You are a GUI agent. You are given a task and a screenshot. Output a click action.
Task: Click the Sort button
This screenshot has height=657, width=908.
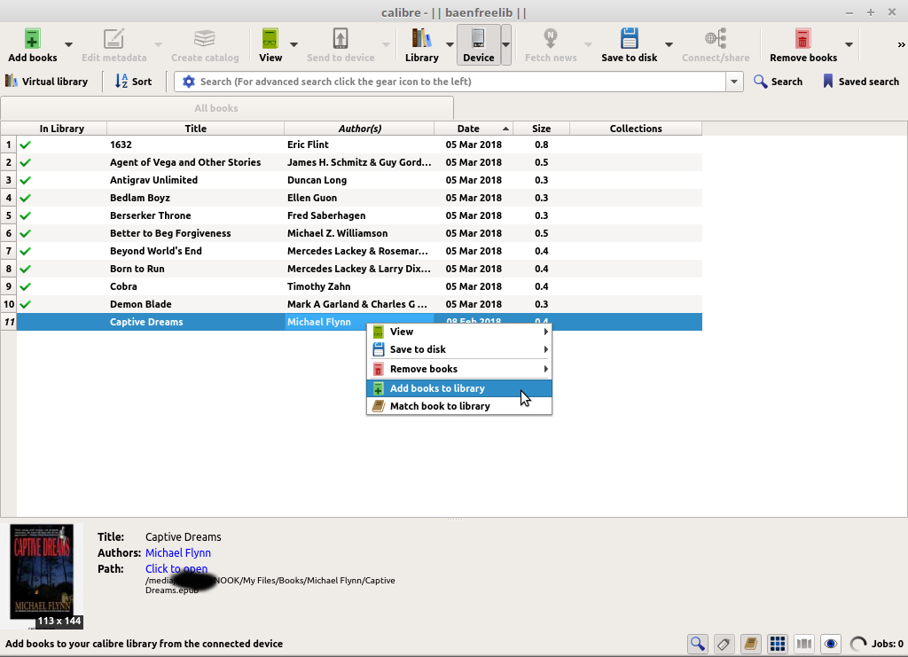[133, 82]
